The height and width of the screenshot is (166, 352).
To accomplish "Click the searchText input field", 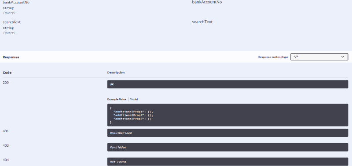I will pos(202,22).
